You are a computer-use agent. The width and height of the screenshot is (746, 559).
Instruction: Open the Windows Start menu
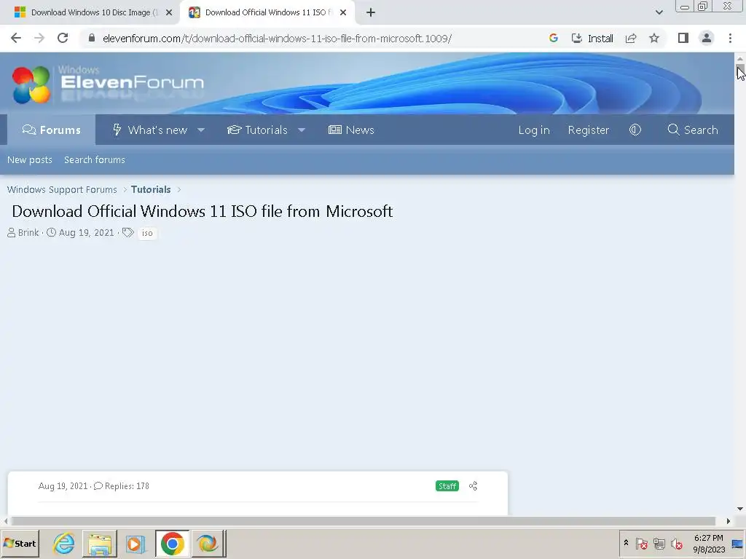click(20, 543)
